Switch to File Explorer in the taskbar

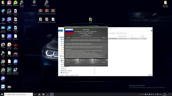click(43, 94)
